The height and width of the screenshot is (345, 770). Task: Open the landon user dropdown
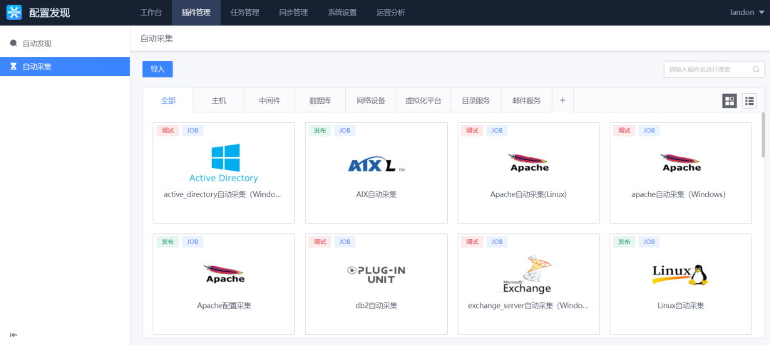[747, 13]
